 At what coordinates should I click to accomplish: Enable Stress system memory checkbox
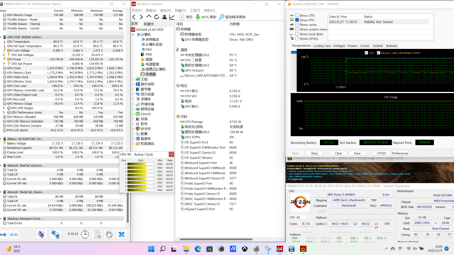point(297,29)
